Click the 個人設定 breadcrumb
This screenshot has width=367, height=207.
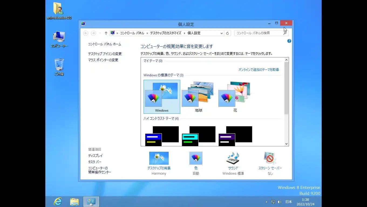coord(194,33)
